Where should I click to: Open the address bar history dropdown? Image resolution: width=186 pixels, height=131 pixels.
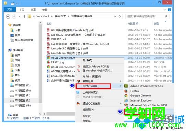[115, 16]
